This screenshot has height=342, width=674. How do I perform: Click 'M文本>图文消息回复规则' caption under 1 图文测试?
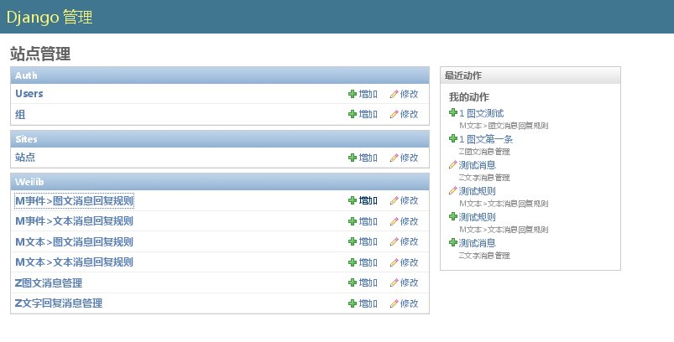tap(504, 126)
